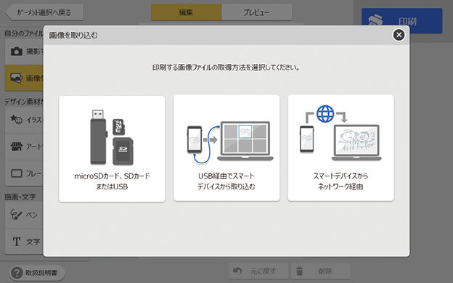Screen dimensions: 453x283
Task: Go back with ガーメント選択へ戻る button
Action: [44, 12]
